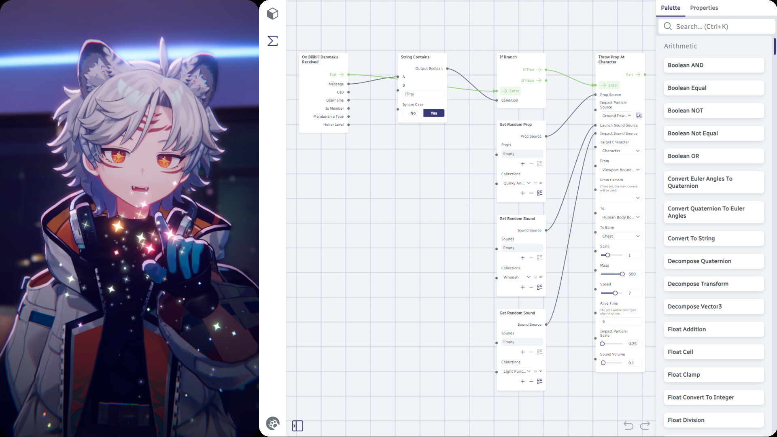
Task: Select the Palette tab in right panel
Action: [x=671, y=7]
